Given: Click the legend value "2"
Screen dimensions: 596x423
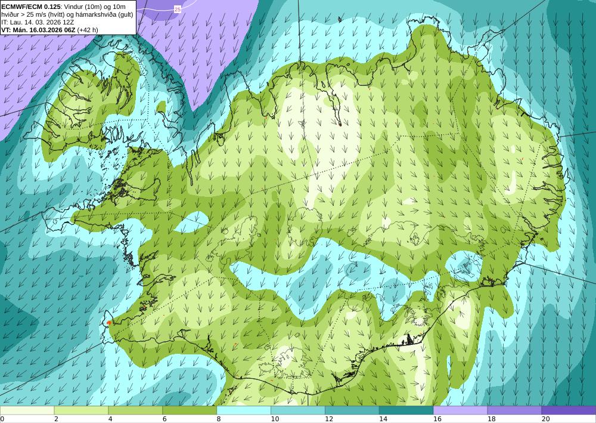Looking at the screenshot, I should coord(56,419).
